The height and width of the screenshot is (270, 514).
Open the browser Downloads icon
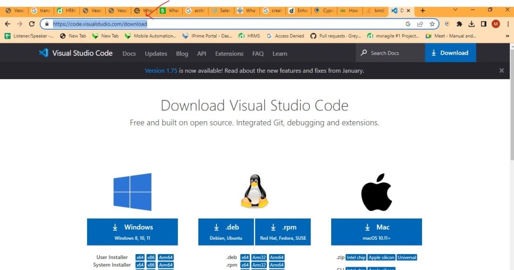tap(471, 24)
